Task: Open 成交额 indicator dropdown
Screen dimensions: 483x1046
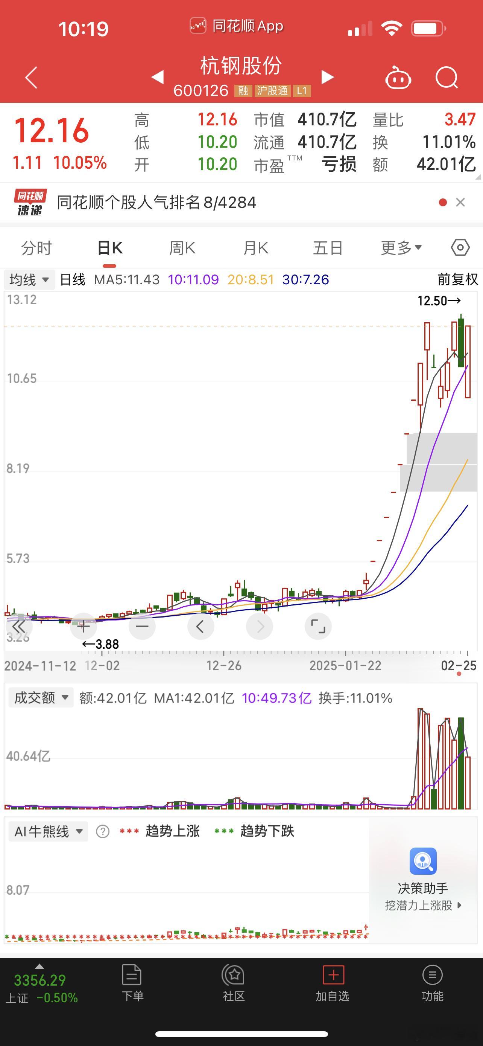Action: click(x=41, y=698)
